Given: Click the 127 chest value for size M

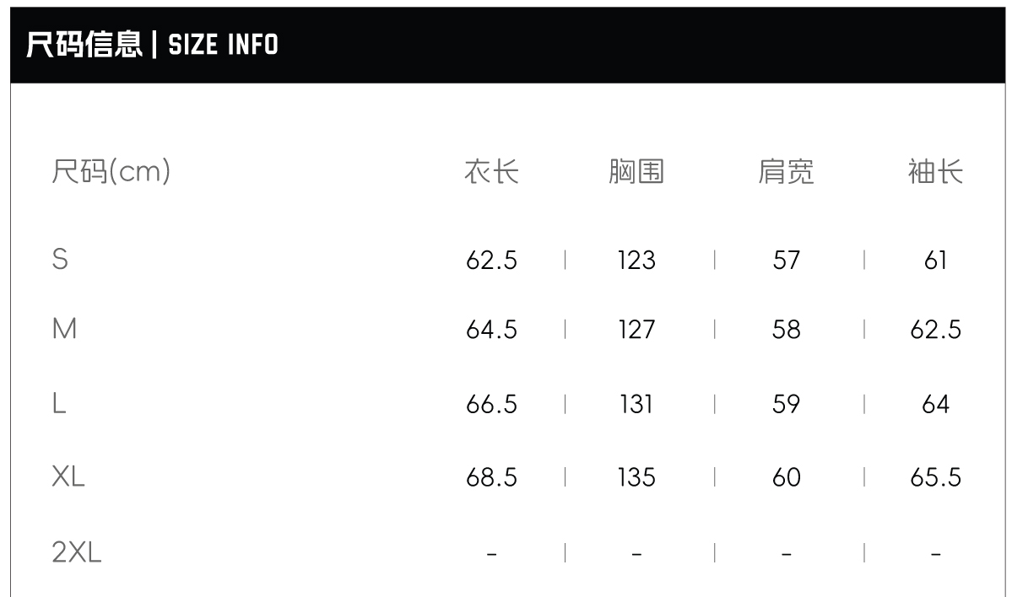Looking at the screenshot, I should click(x=636, y=329).
